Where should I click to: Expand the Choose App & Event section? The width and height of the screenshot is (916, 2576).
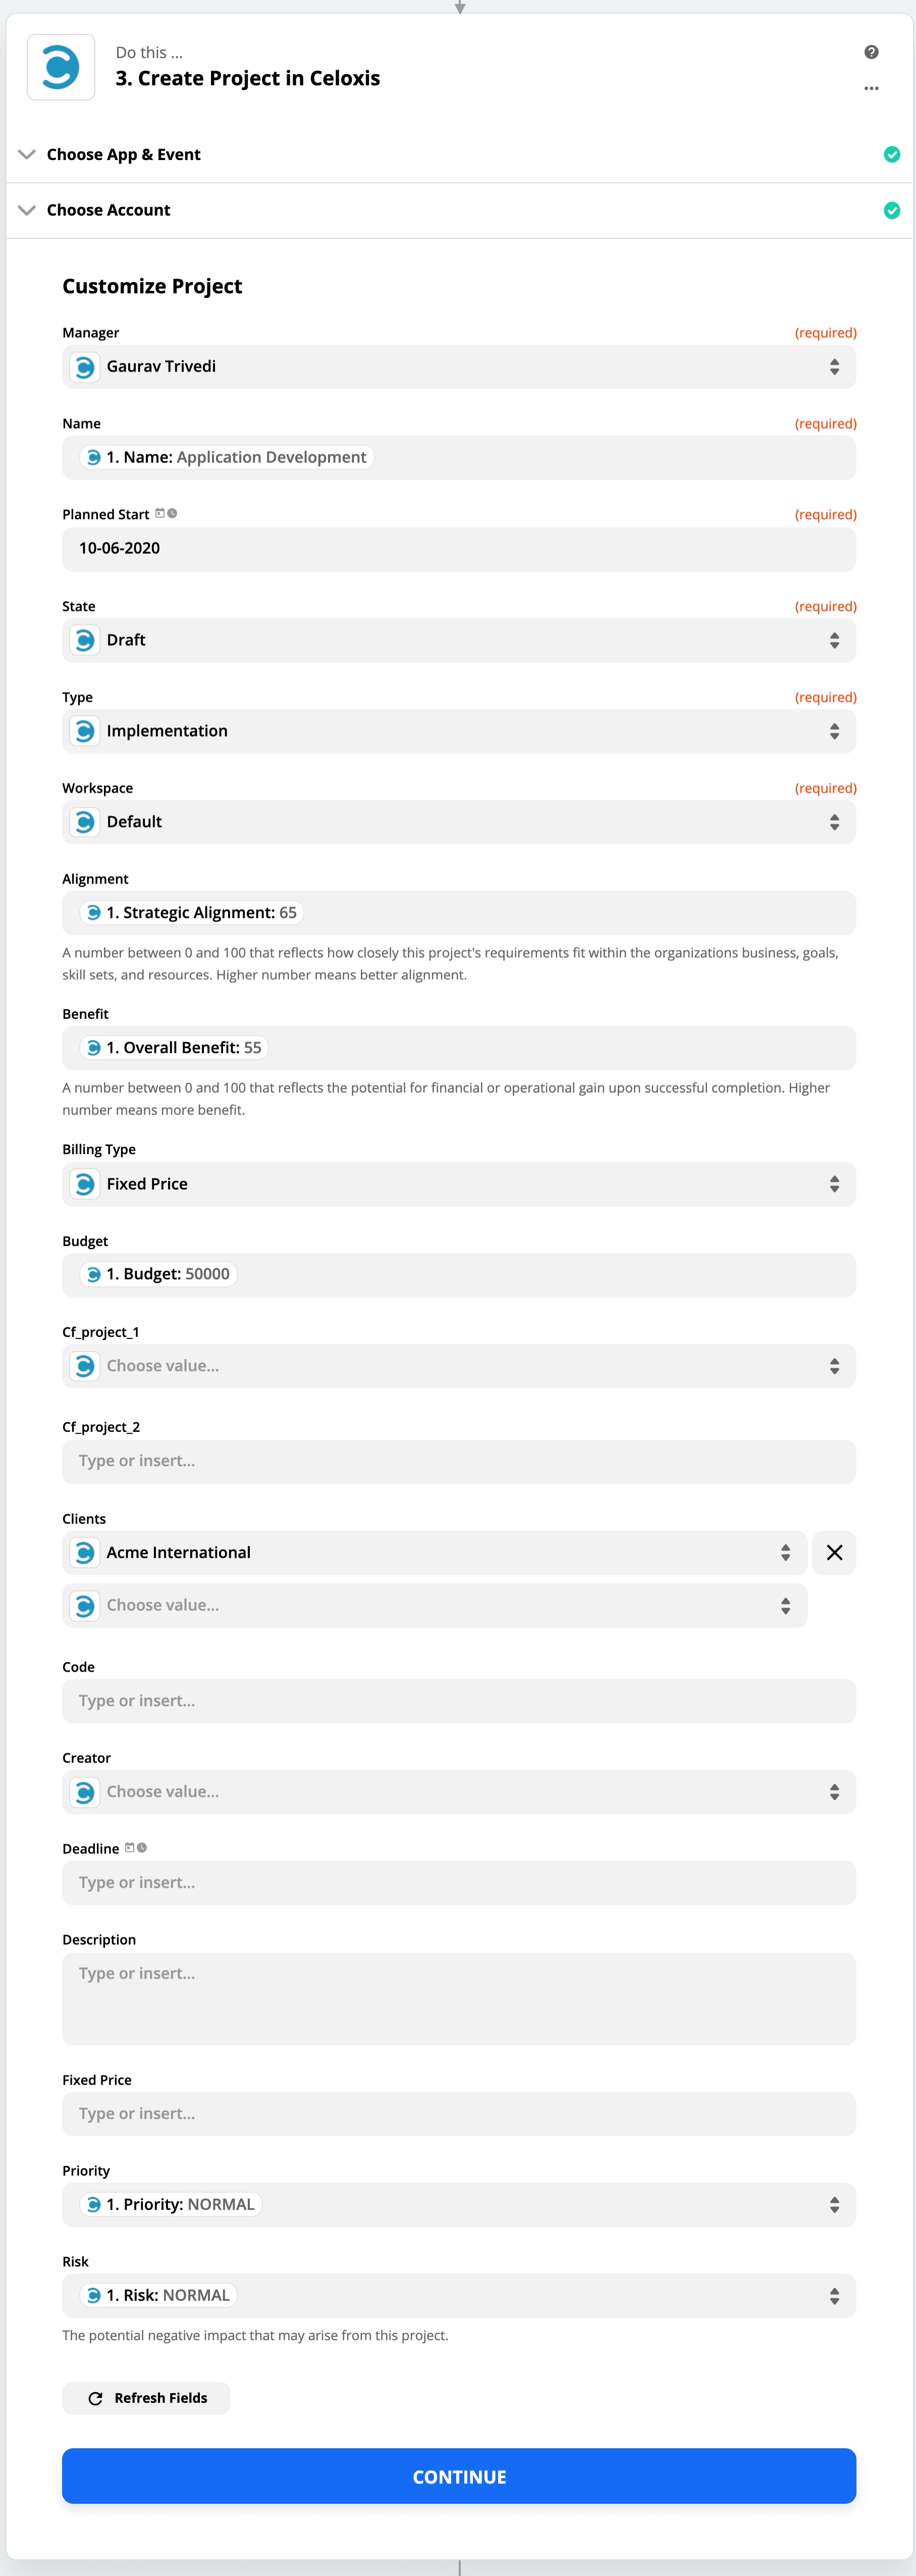pos(123,154)
